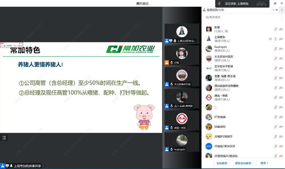
Task: Click the blue 莎莎 avatar of 20宠临1班宋莎莎
Action: coord(209,146)
